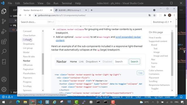The height and width of the screenshot is (105, 187).
Task: Click Port : 5500 Live Server status
Action: [x=162, y=97]
